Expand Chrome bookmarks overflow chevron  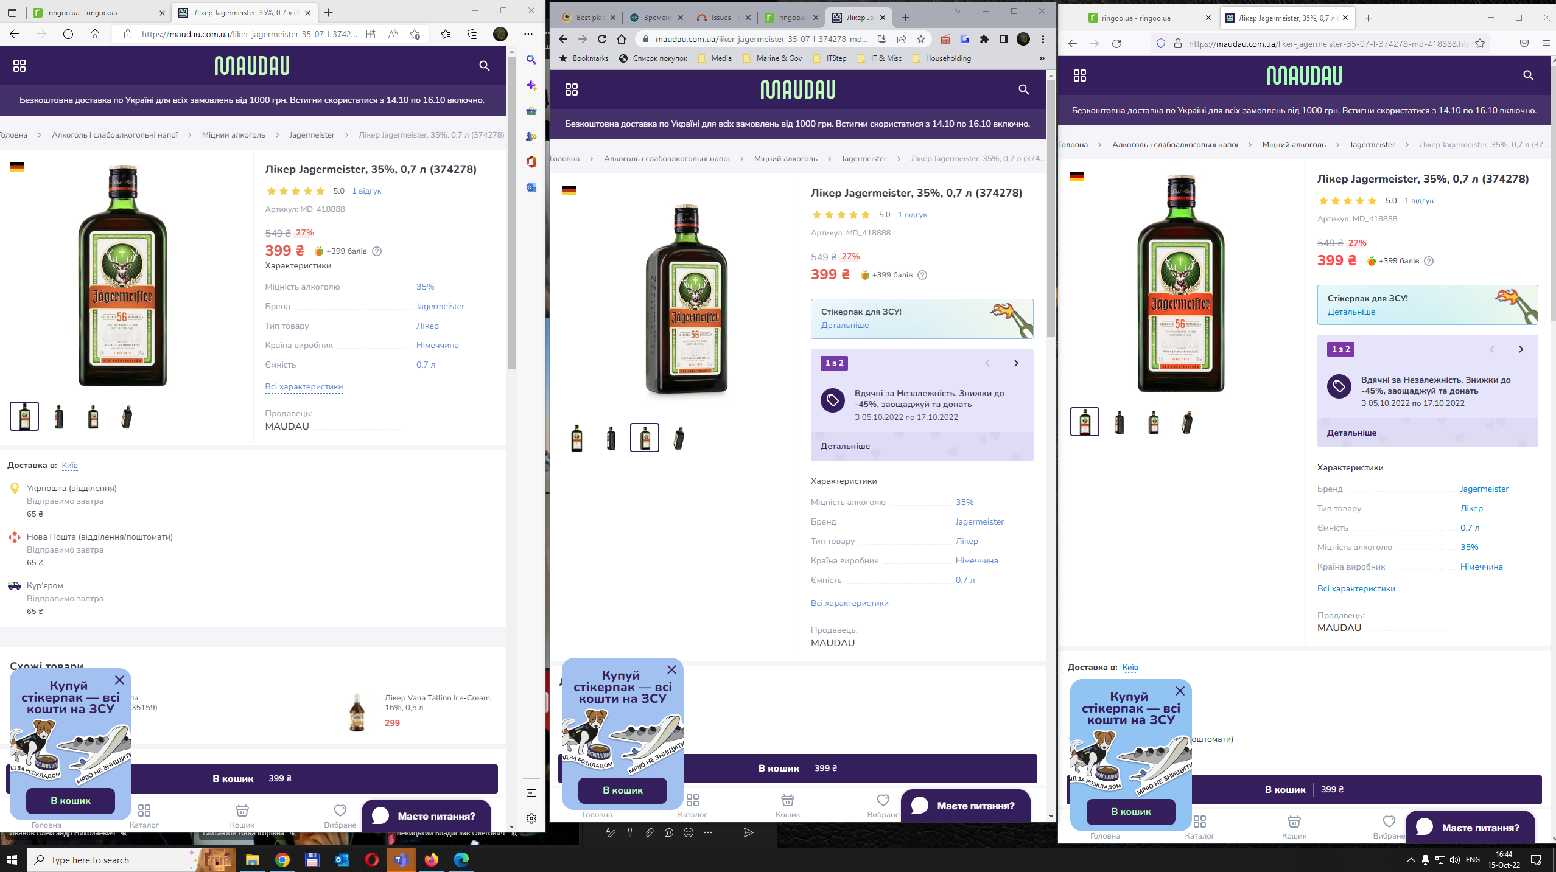coord(1042,58)
